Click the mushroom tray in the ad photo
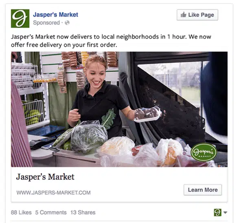Screen dimensions: 239x223 [147, 114]
